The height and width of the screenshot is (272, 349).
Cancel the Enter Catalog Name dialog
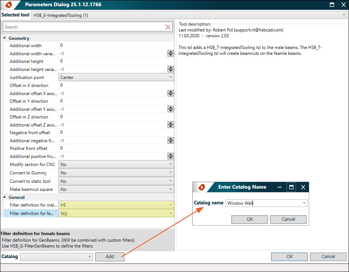[288, 219]
